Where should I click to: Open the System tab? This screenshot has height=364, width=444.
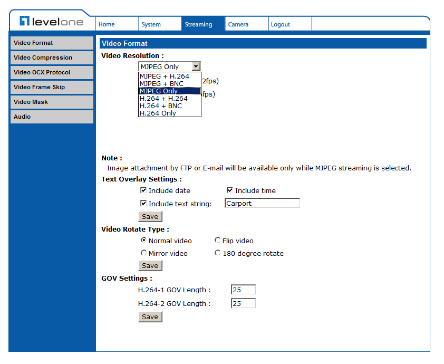click(160, 24)
